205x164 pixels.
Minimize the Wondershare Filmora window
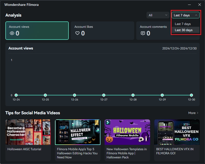(189, 5)
